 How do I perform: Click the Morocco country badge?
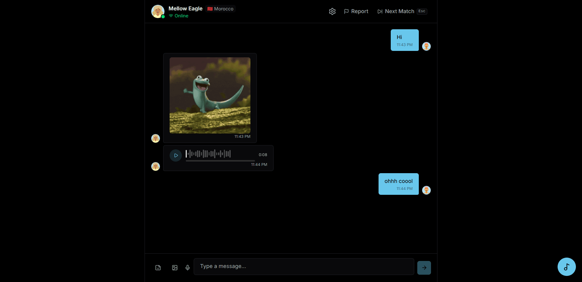coord(221,9)
